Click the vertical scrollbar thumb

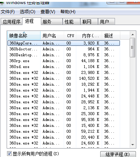click(x=133, y=47)
